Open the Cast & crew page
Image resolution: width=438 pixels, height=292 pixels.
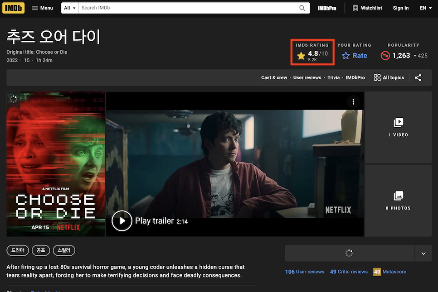(x=274, y=77)
